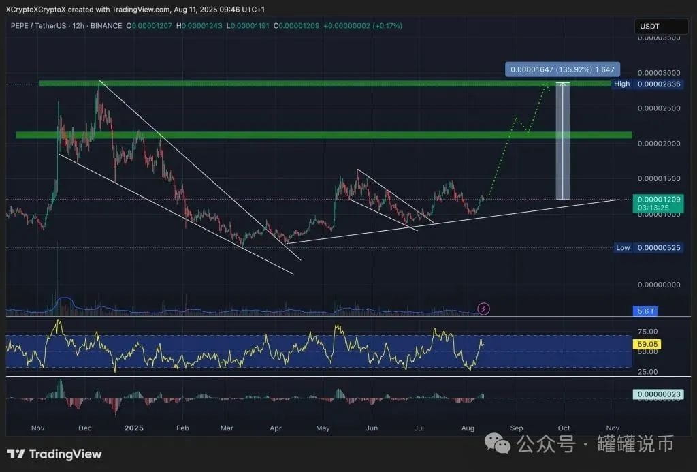Click the Low 0.00000525 price label
The height and width of the screenshot is (472, 697).
coord(648,248)
